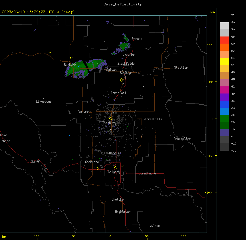Click the RedDeer city label
The width and height of the screenshot is (246, 240).
click(x=126, y=73)
